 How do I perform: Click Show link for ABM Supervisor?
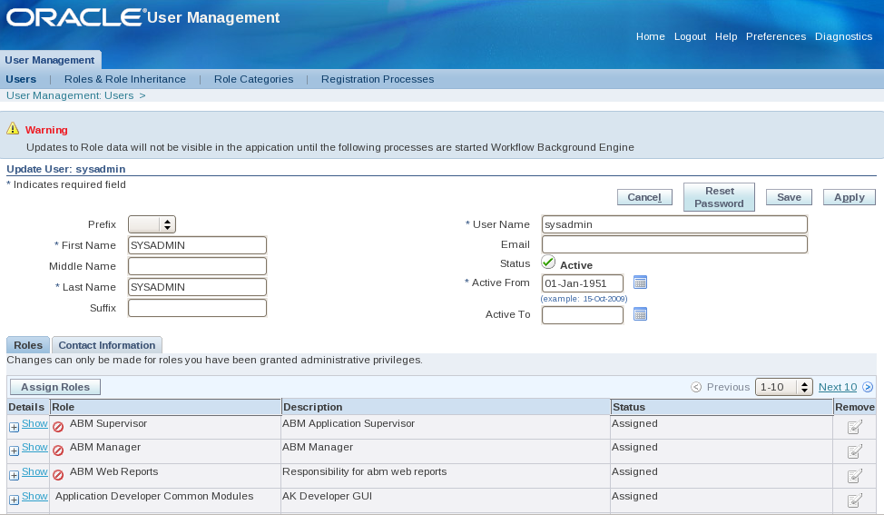(x=34, y=423)
